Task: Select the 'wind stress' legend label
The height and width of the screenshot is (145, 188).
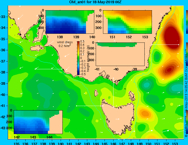Action: coord(65,42)
